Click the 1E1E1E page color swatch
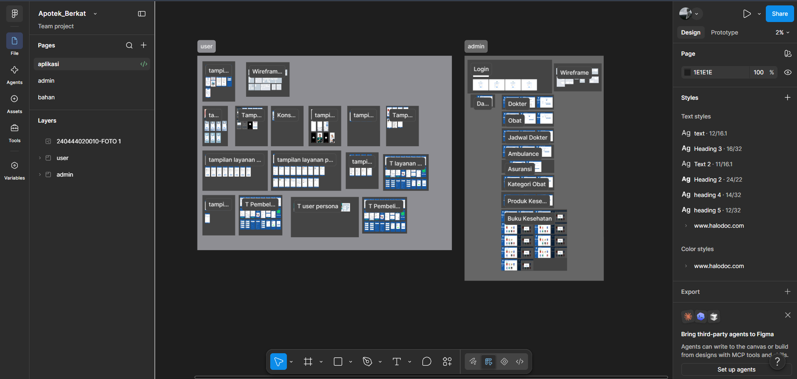 click(x=687, y=72)
